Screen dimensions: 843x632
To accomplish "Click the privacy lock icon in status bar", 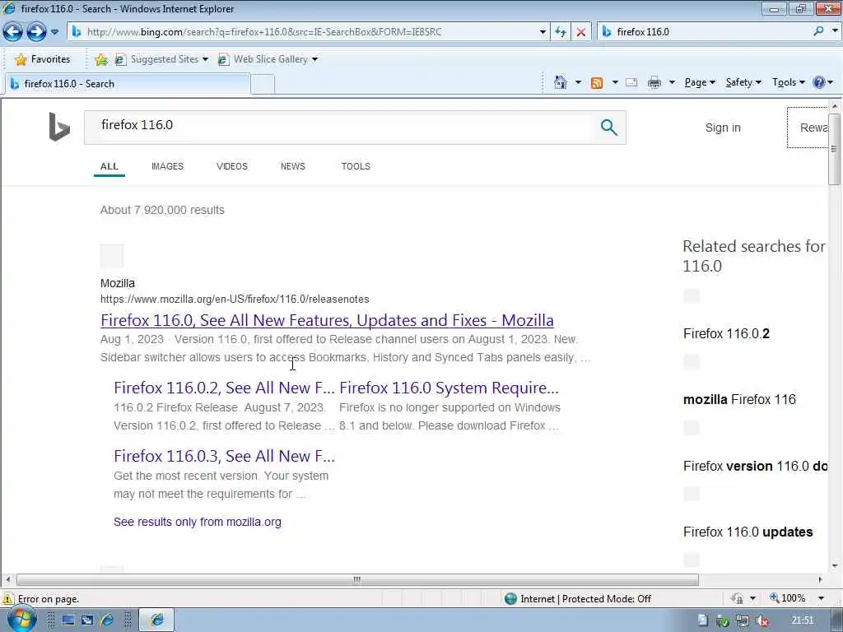I will (737, 599).
